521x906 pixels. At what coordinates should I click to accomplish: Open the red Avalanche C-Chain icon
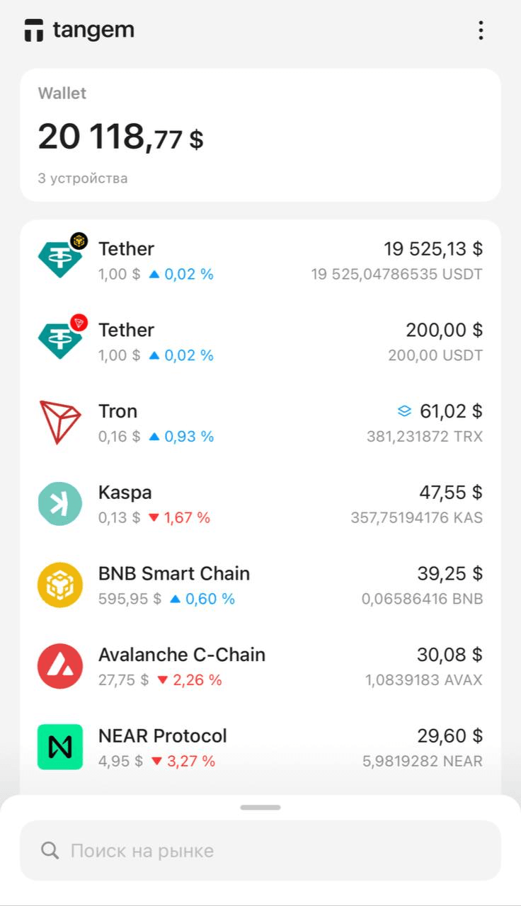click(60, 667)
